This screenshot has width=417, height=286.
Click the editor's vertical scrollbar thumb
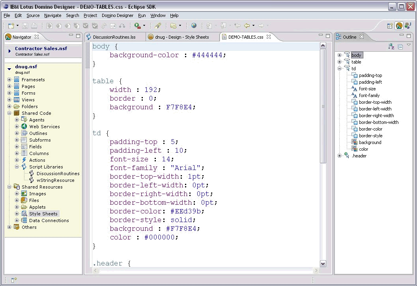(323, 106)
